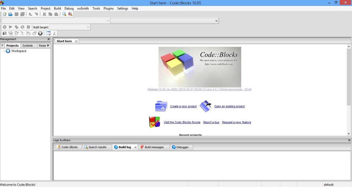Click the Cut scissors icon
The height and width of the screenshot is (187, 352).
[x=44, y=14]
